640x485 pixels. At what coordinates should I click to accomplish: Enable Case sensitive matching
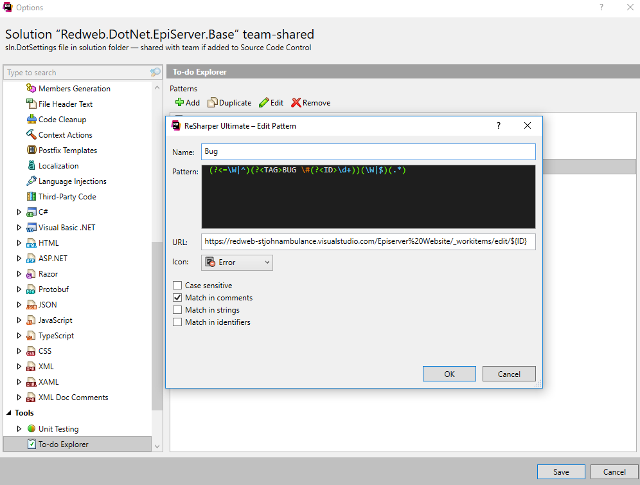(177, 285)
